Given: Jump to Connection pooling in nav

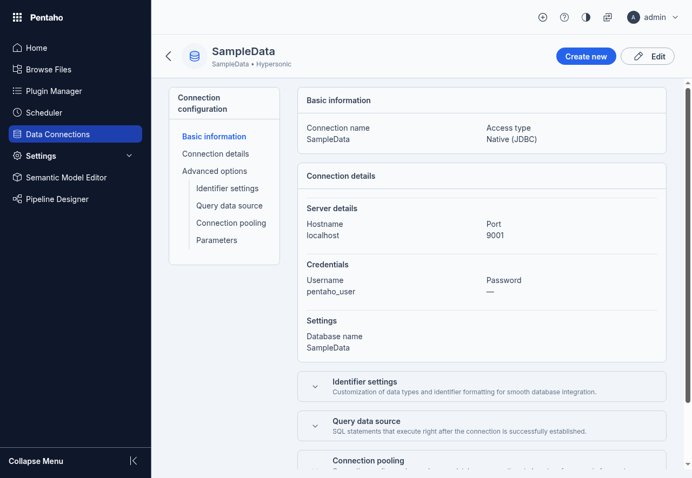Looking at the screenshot, I should click(231, 223).
